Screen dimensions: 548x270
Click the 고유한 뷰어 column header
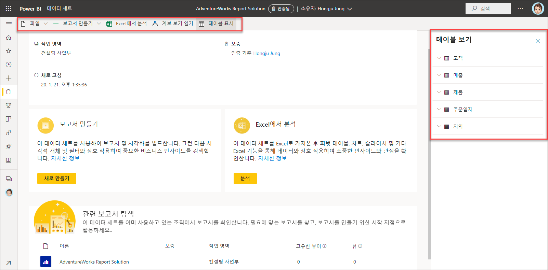coord(308,246)
